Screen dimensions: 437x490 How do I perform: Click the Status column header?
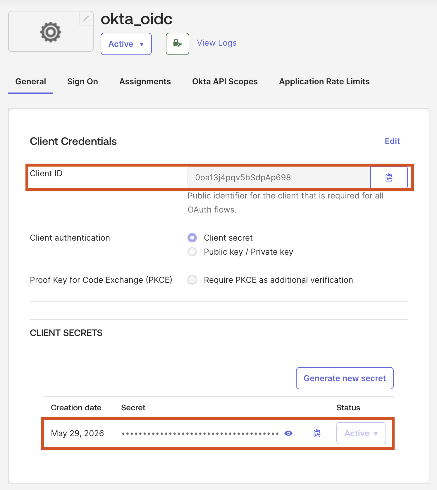pos(348,407)
